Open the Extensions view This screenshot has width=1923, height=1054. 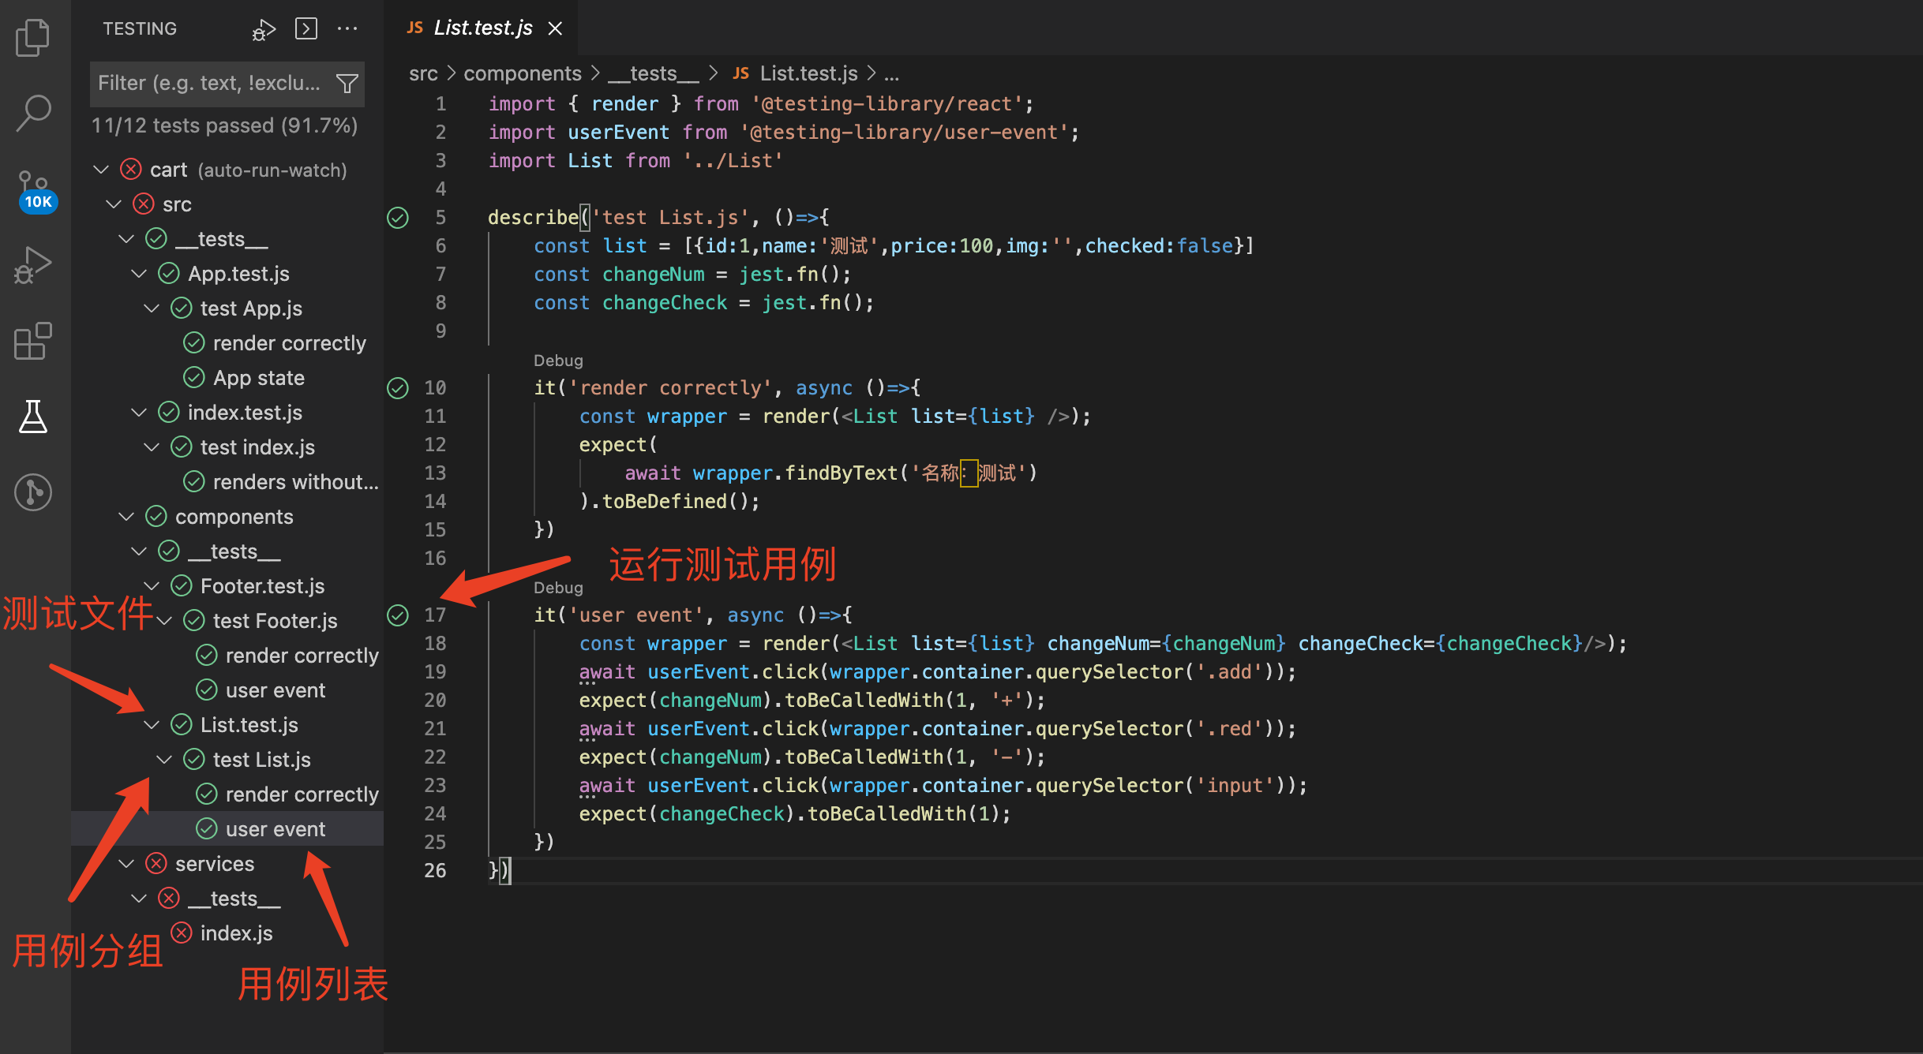[33, 341]
